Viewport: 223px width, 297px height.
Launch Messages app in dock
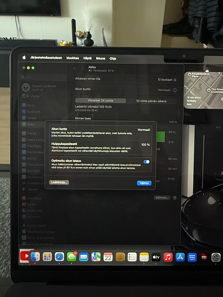click(72, 257)
